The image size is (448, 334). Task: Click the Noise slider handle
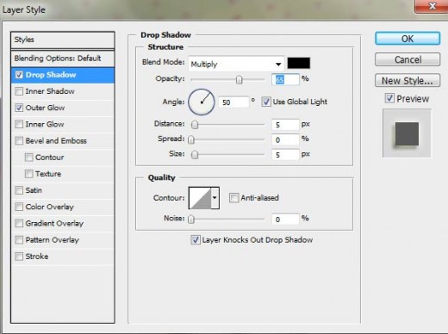(x=191, y=220)
